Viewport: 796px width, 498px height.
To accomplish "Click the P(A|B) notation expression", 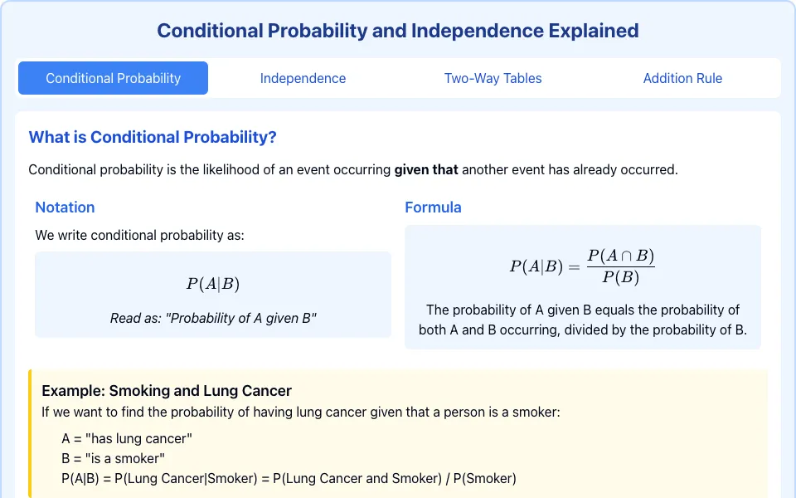I will [x=213, y=284].
